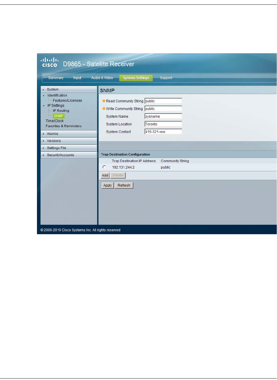277x380 pixels.
Task: Open the Audio & Video tab
Action: tap(102, 78)
